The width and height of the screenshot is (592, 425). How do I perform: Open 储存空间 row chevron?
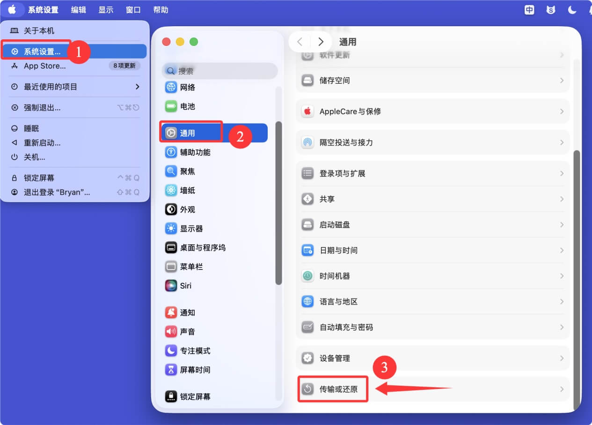(x=562, y=81)
